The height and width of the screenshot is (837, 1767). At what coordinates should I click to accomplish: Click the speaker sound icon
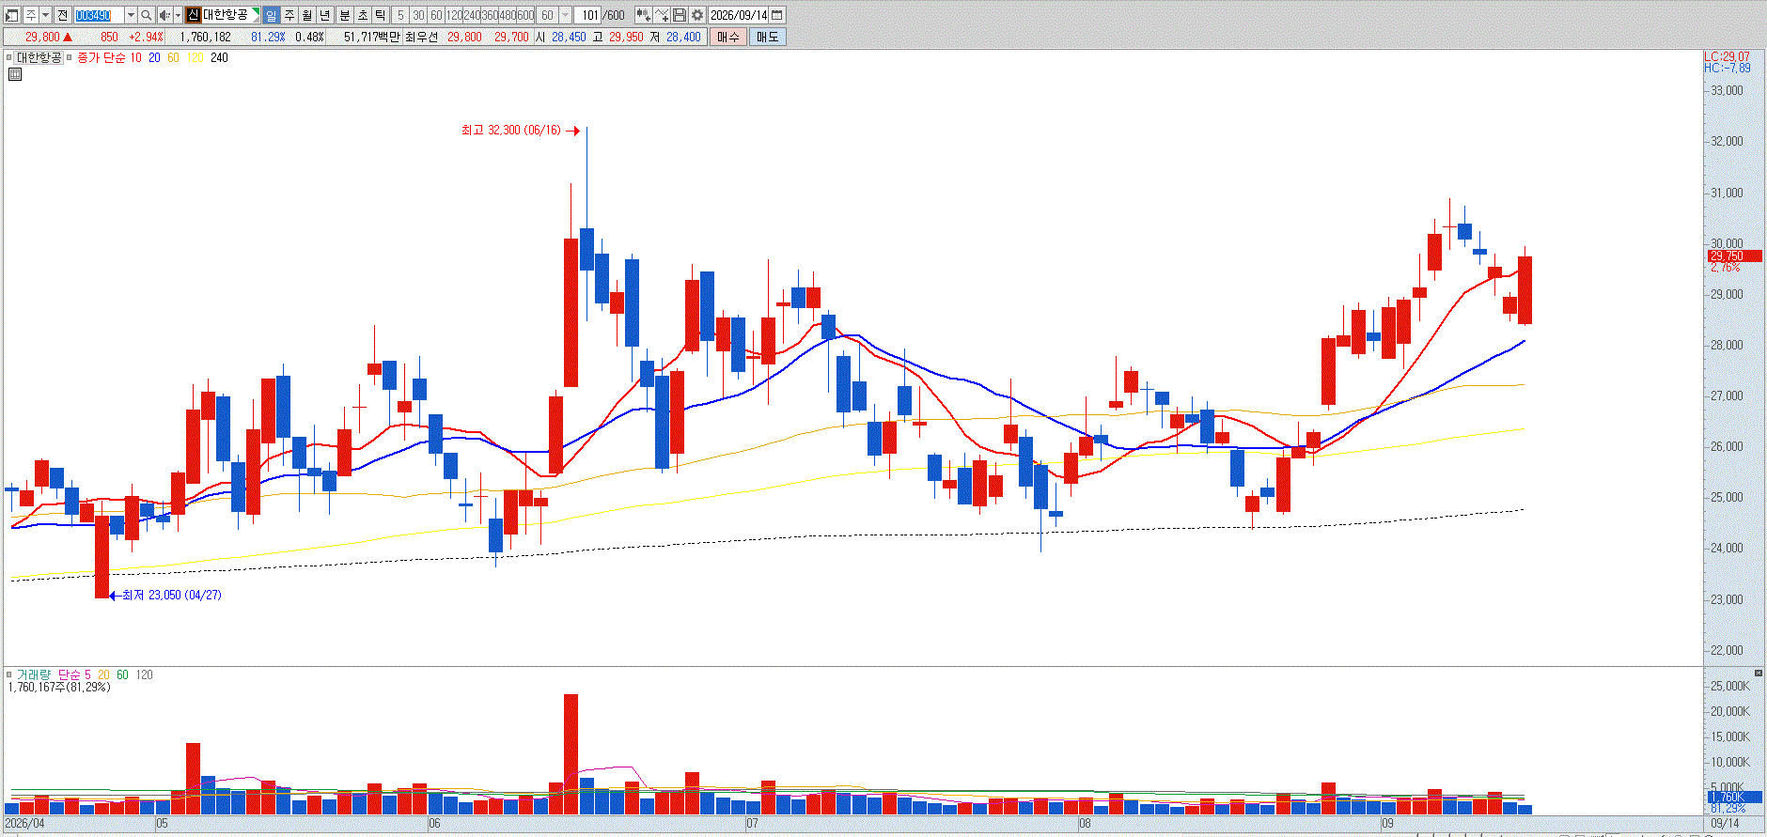(x=164, y=15)
